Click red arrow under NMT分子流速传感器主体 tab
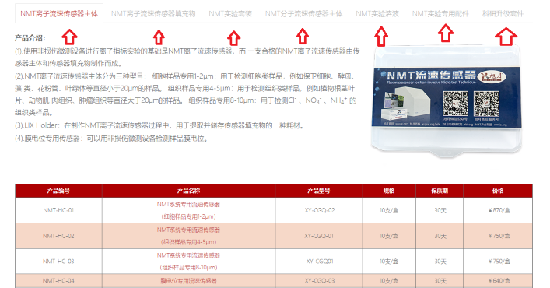 pos(303,36)
